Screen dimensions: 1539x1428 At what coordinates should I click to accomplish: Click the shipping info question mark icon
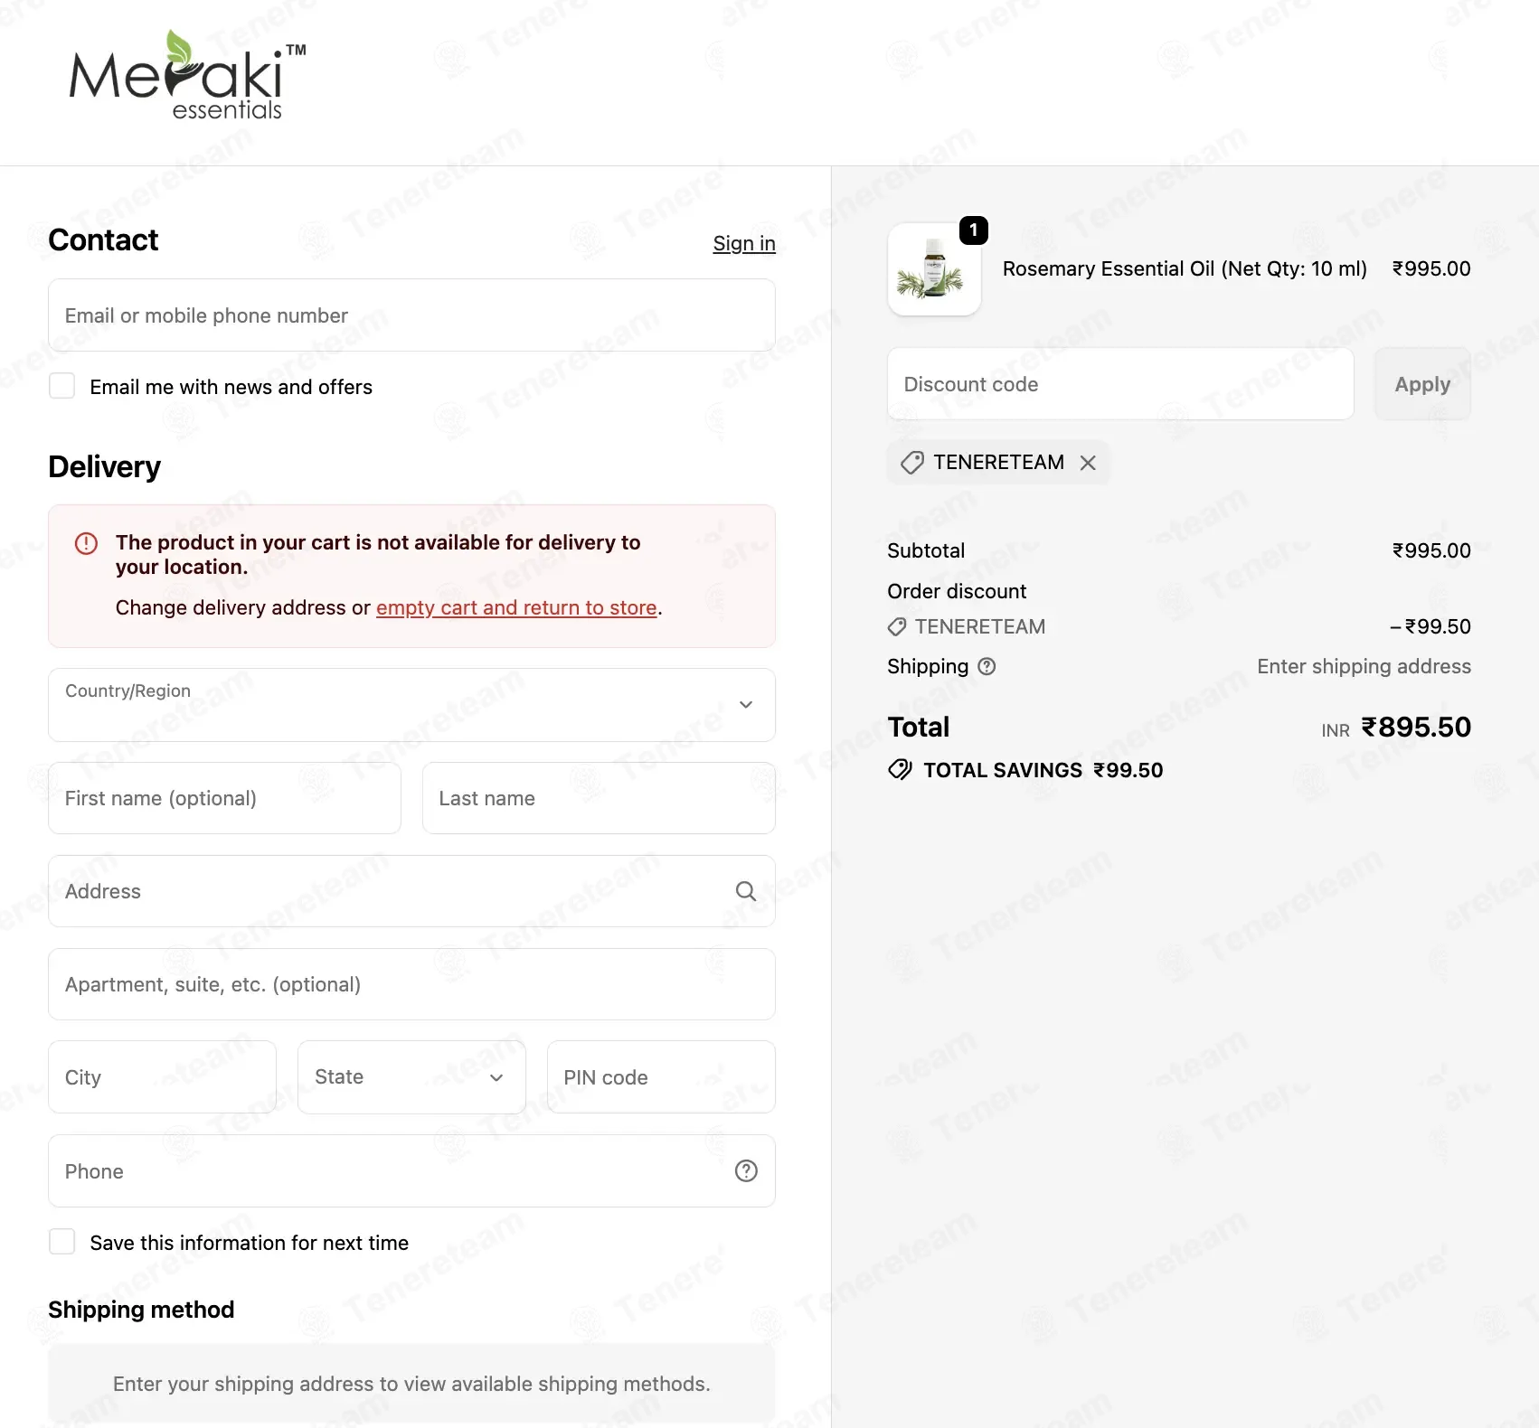[x=987, y=666]
